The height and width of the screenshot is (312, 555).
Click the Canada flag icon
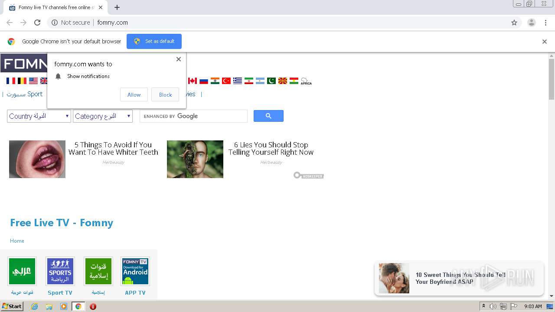coord(193,81)
